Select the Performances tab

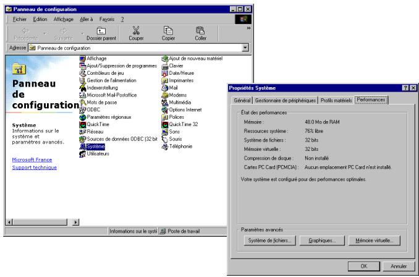tap(371, 100)
